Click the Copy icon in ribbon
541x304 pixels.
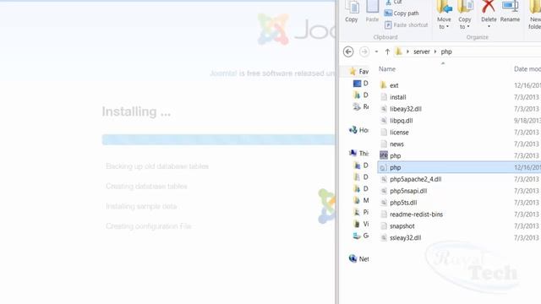click(x=352, y=8)
